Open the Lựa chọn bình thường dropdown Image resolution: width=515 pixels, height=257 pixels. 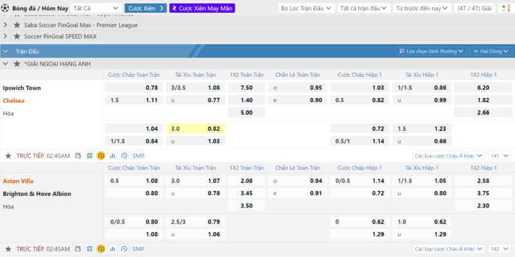tap(431, 51)
